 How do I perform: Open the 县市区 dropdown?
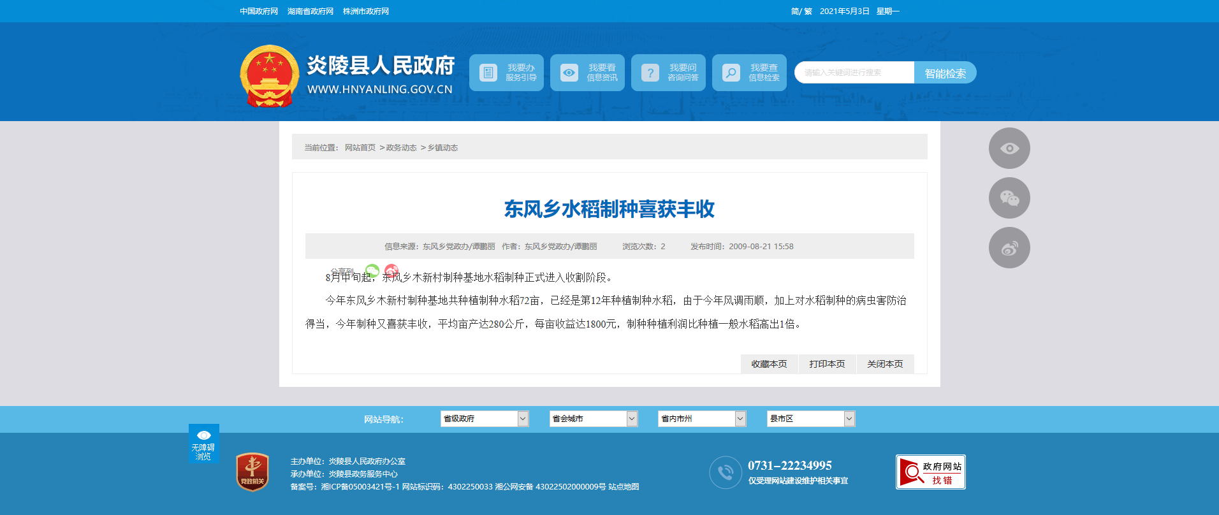pyautogui.click(x=810, y=419)
